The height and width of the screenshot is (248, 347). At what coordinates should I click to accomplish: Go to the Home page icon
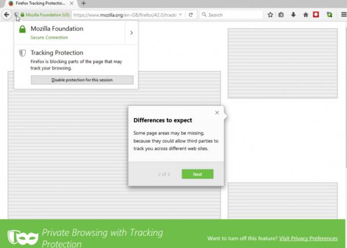click(x=306, y=15)
